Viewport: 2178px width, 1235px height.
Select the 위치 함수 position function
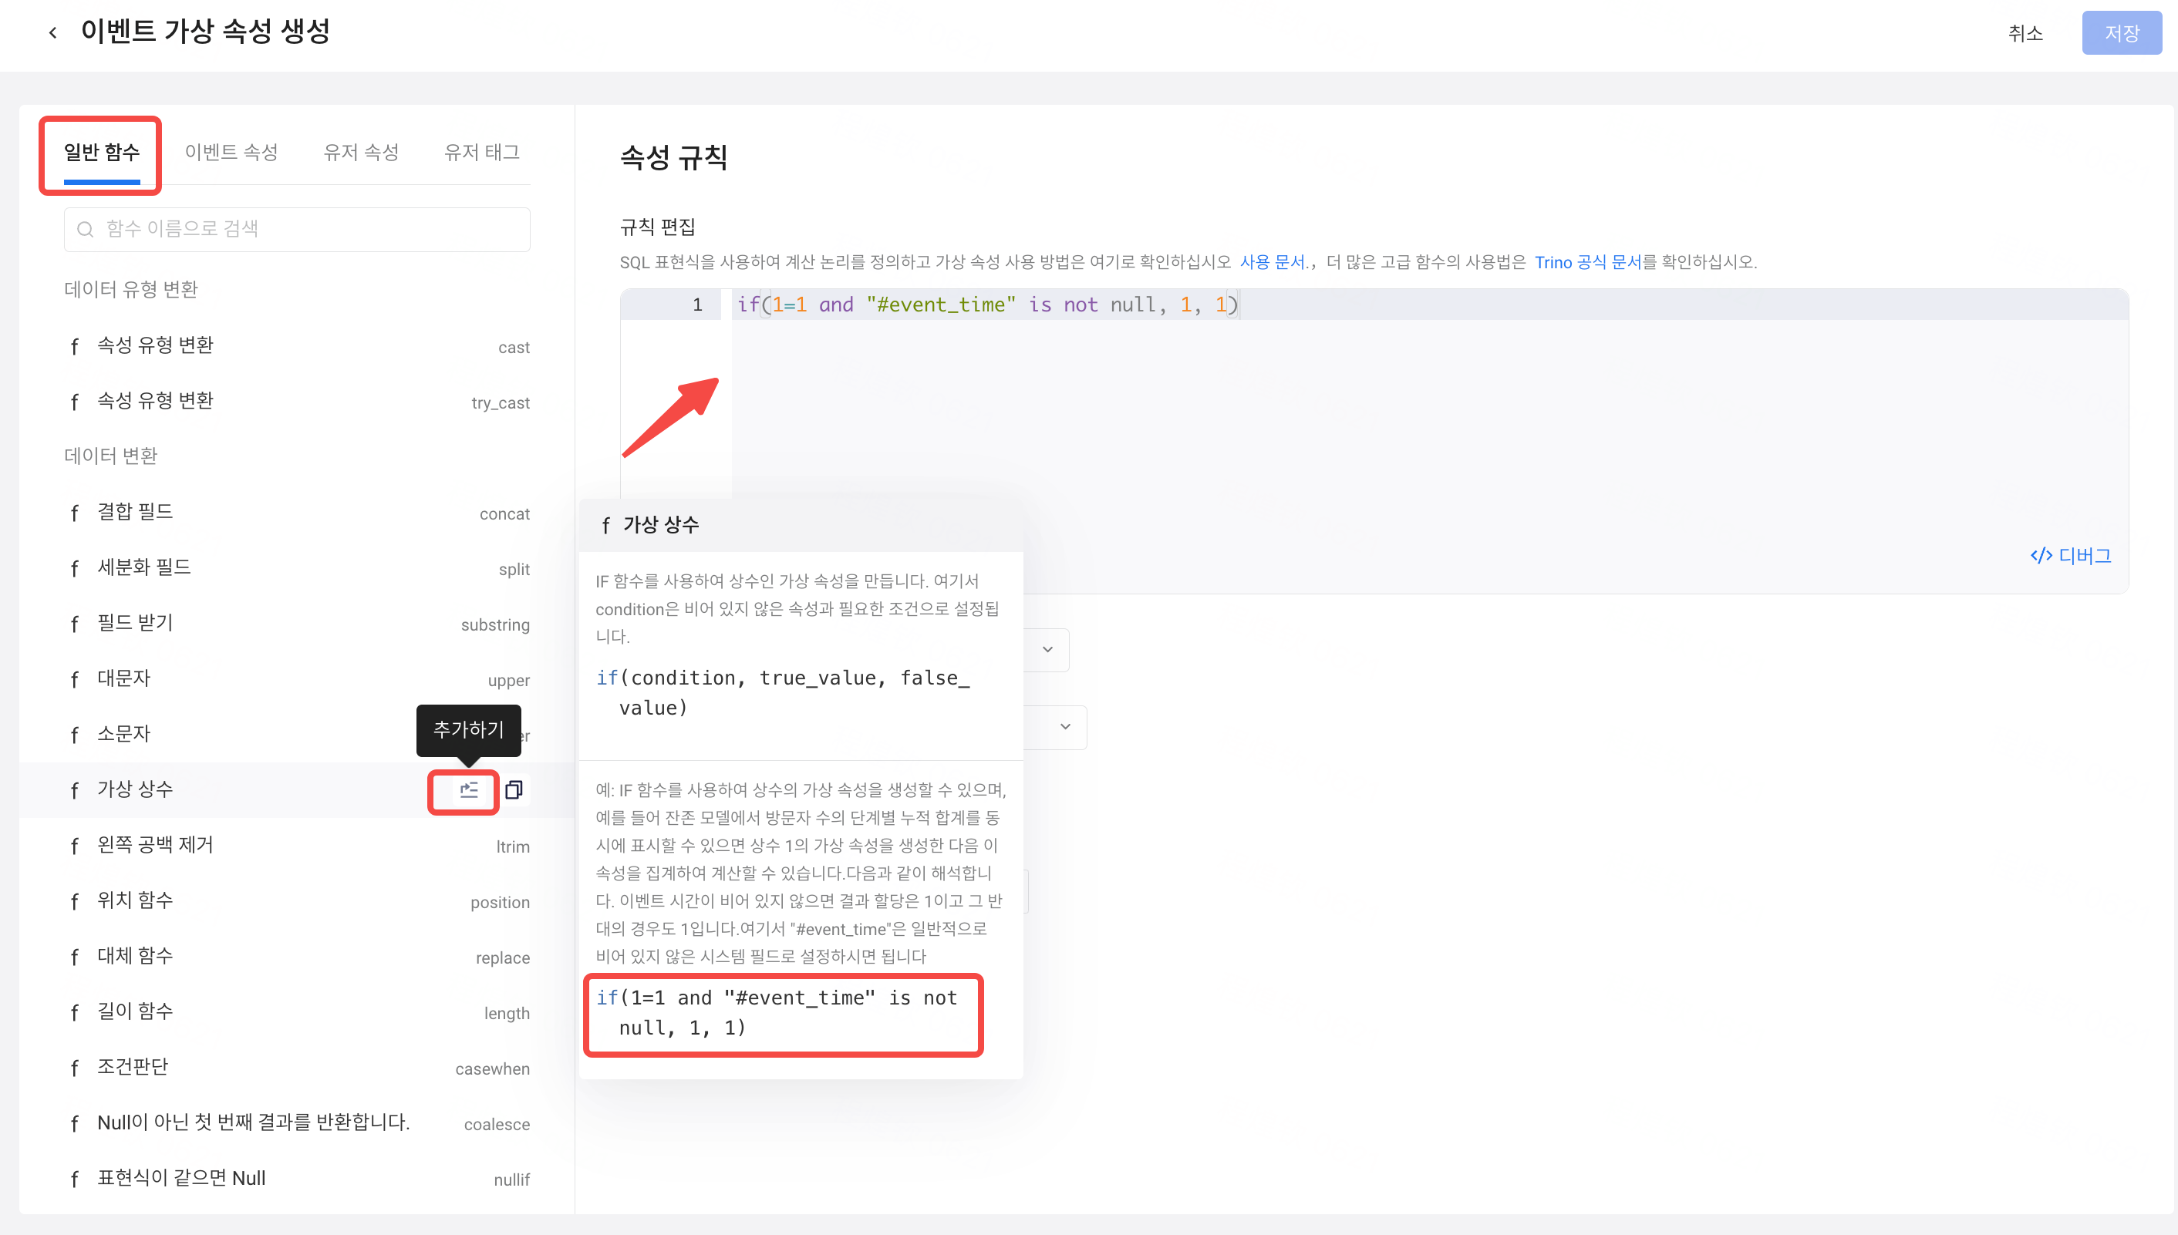click(x=297, y=900)
